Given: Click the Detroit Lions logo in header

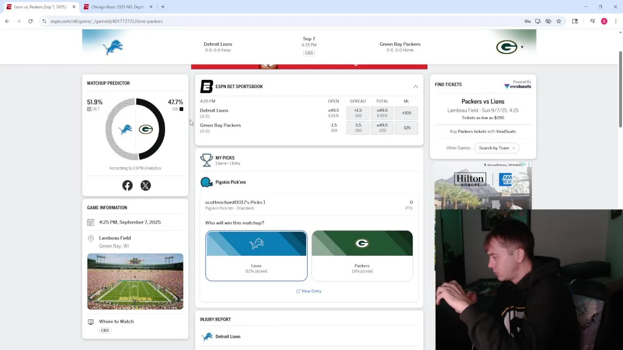Looking at the screenshot, I should pyautogui.click(x=113, y=47).
